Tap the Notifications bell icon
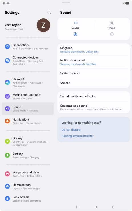 pyautogui.click(x=7, y=121)
